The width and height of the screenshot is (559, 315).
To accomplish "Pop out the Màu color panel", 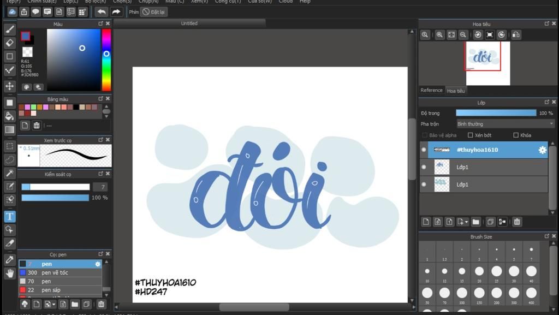I will click(x=100, y=23).
